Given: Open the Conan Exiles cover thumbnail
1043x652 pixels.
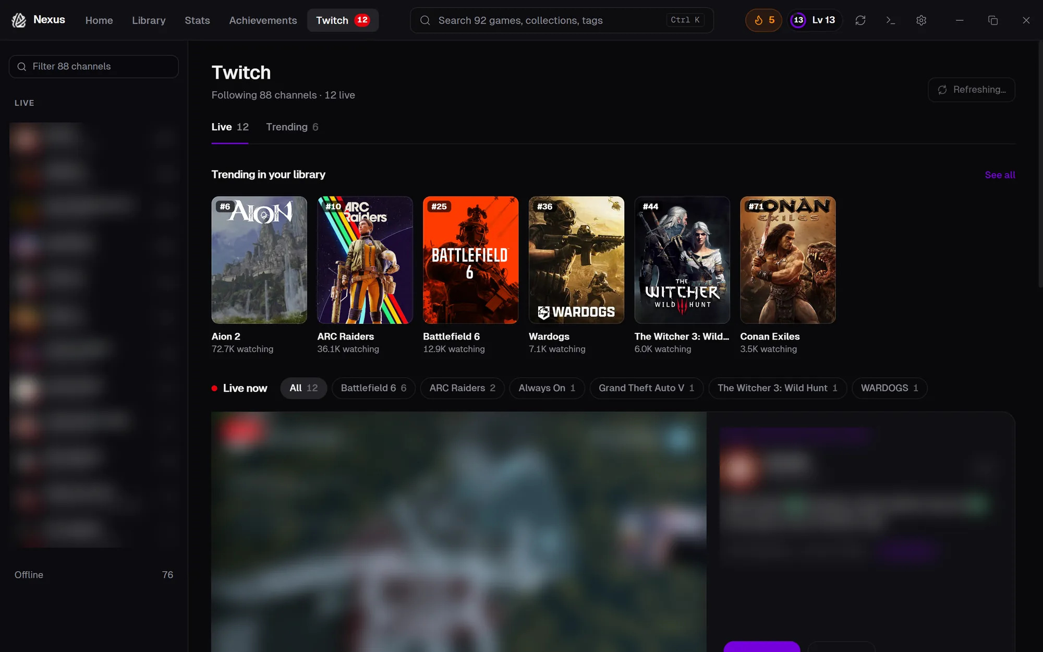Looking at the screenshot, I should click(x=788, y=260).
